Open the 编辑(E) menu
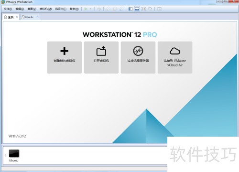 pyautogui.click(x=20, y=9)
